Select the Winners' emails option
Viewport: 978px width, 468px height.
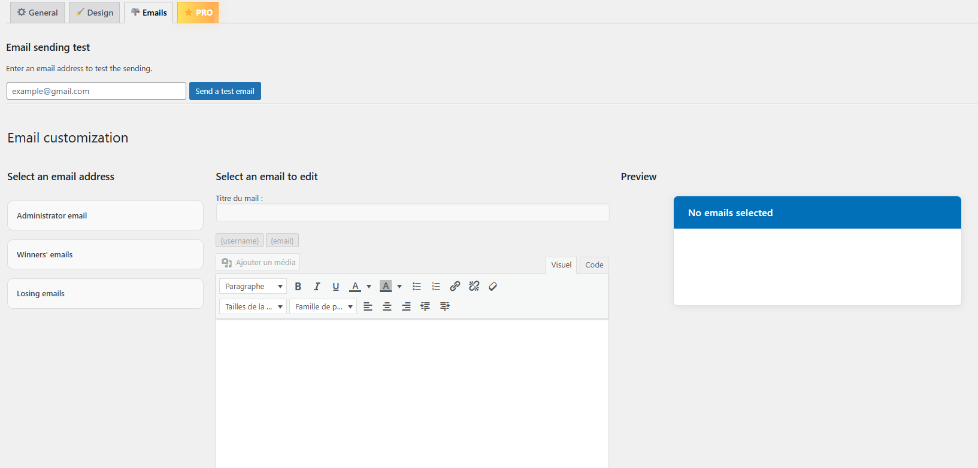[105, 254]
